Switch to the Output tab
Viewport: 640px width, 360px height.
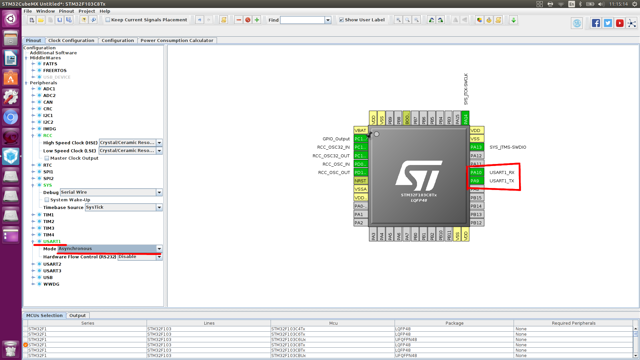click(x=77, y=315)
